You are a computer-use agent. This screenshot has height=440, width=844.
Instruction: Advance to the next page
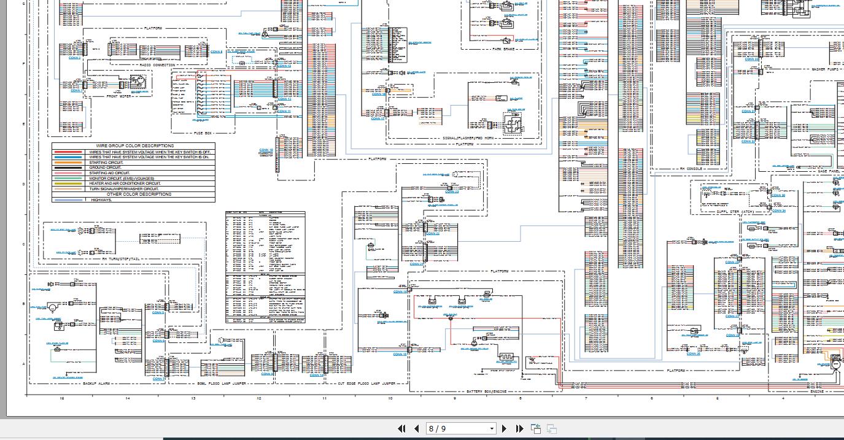coord(505,429)
